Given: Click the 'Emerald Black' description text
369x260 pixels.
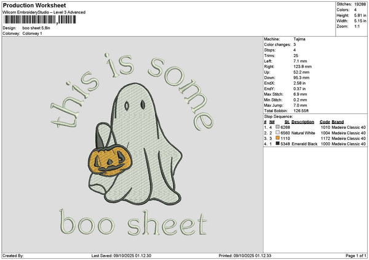Looking at the screenshot, I should (x=304, y=144).
